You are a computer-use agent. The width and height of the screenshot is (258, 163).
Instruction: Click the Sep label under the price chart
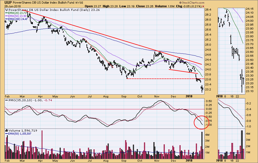(124, 97)
